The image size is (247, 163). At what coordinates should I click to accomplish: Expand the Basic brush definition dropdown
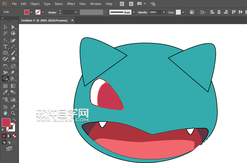tap(134, 12)
